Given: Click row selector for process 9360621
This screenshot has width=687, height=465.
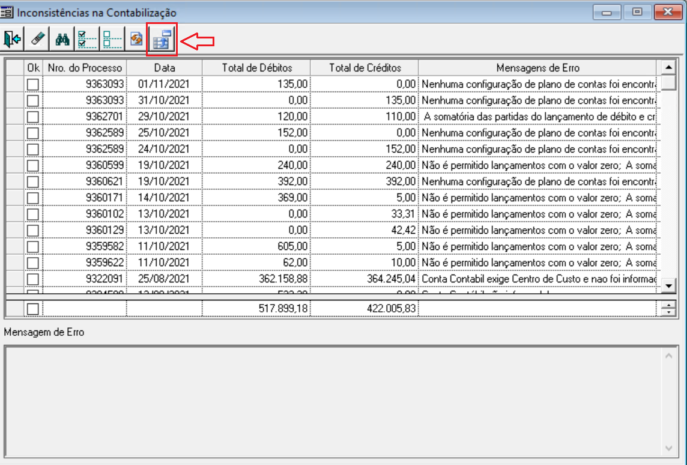Looking at the screenshot, I should pos(15,181).
